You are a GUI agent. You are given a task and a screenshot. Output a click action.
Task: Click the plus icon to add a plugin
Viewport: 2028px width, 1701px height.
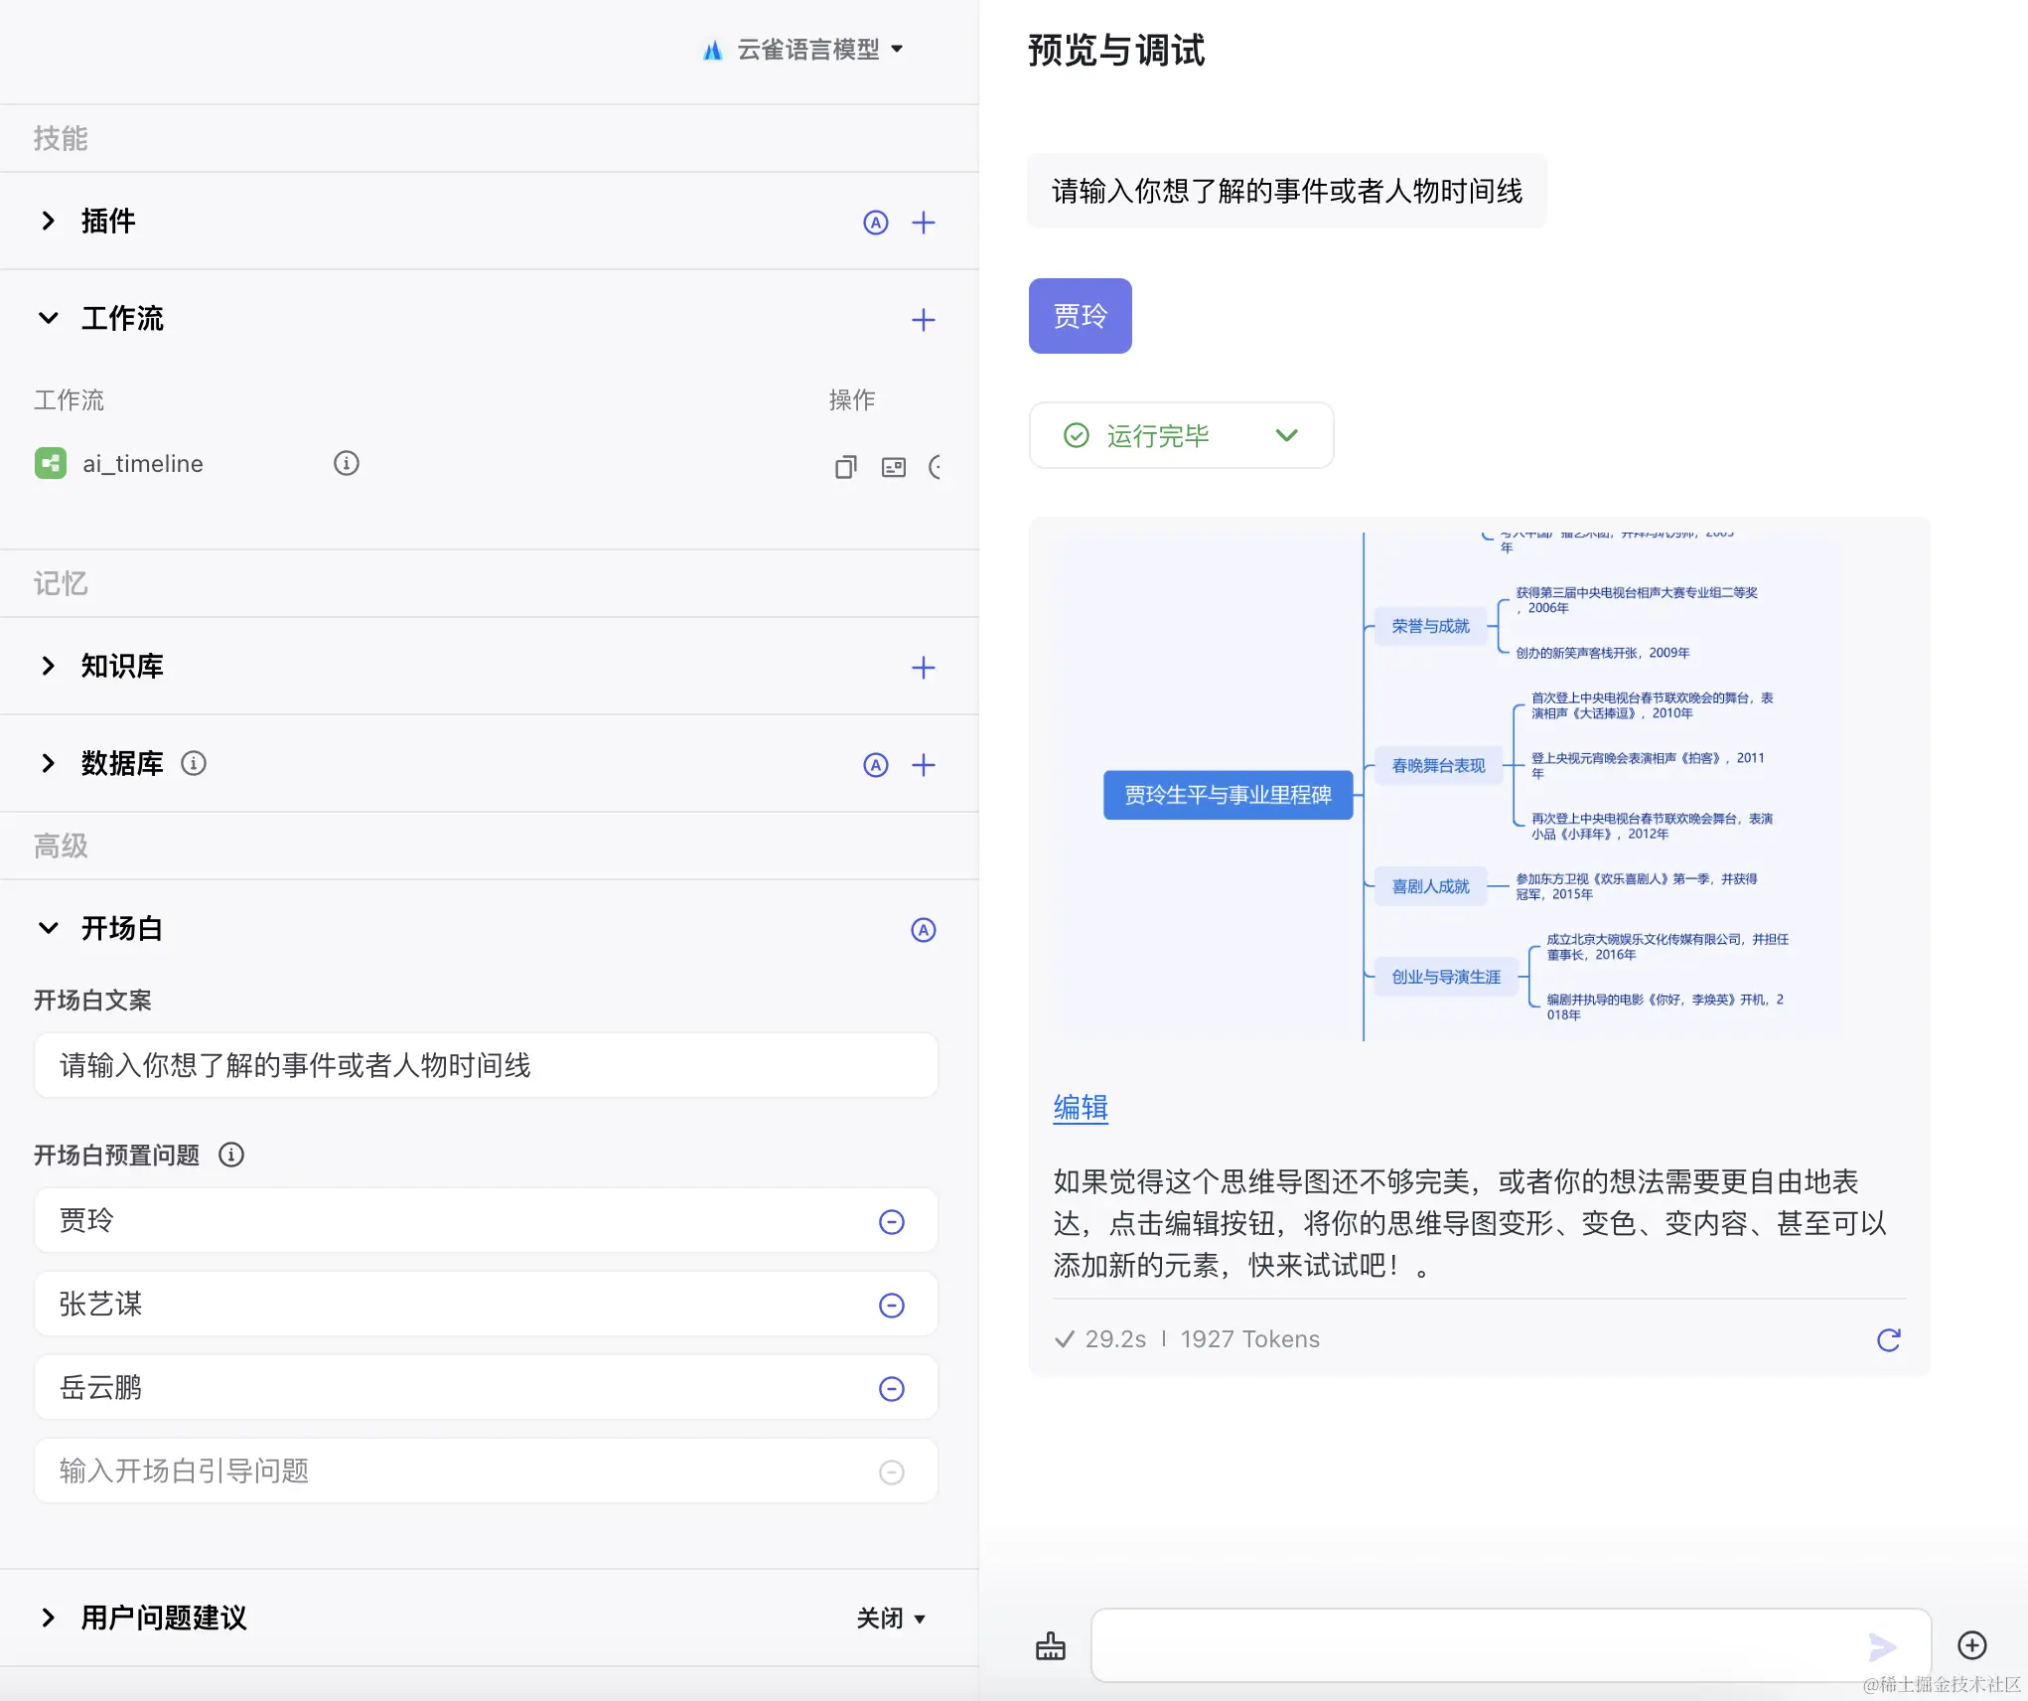point(923,223)
